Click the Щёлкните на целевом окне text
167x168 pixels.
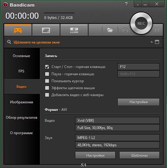(x=37, y=42)
